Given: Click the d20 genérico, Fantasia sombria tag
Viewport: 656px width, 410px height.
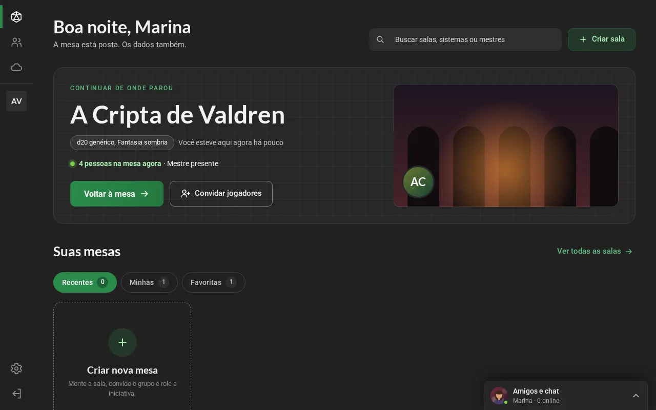Looking at the screenshot, I should [x=122, y=142].
